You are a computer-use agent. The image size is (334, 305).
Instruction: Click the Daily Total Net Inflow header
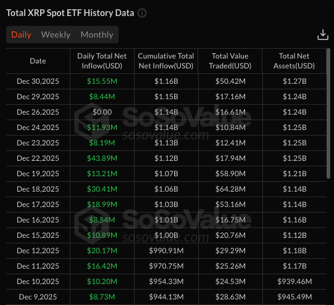point(102,61)
